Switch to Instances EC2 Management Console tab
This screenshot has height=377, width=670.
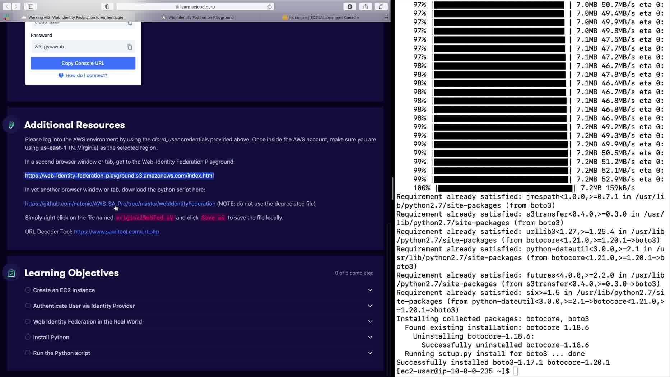pos(324,17)
